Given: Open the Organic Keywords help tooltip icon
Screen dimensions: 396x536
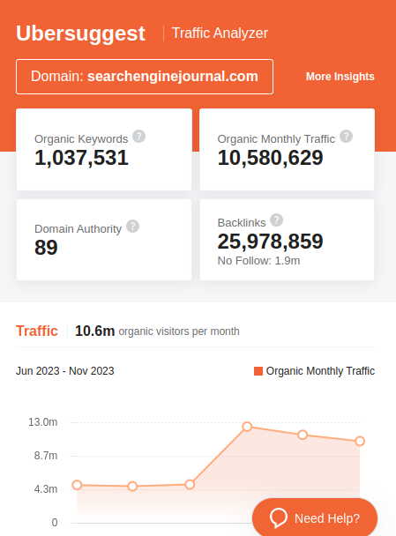Looking at the screenshot, I should (x=138, y=136).
